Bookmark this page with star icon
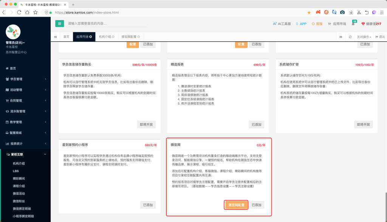This screenshot has height=222, width=387. click(309, 13)
